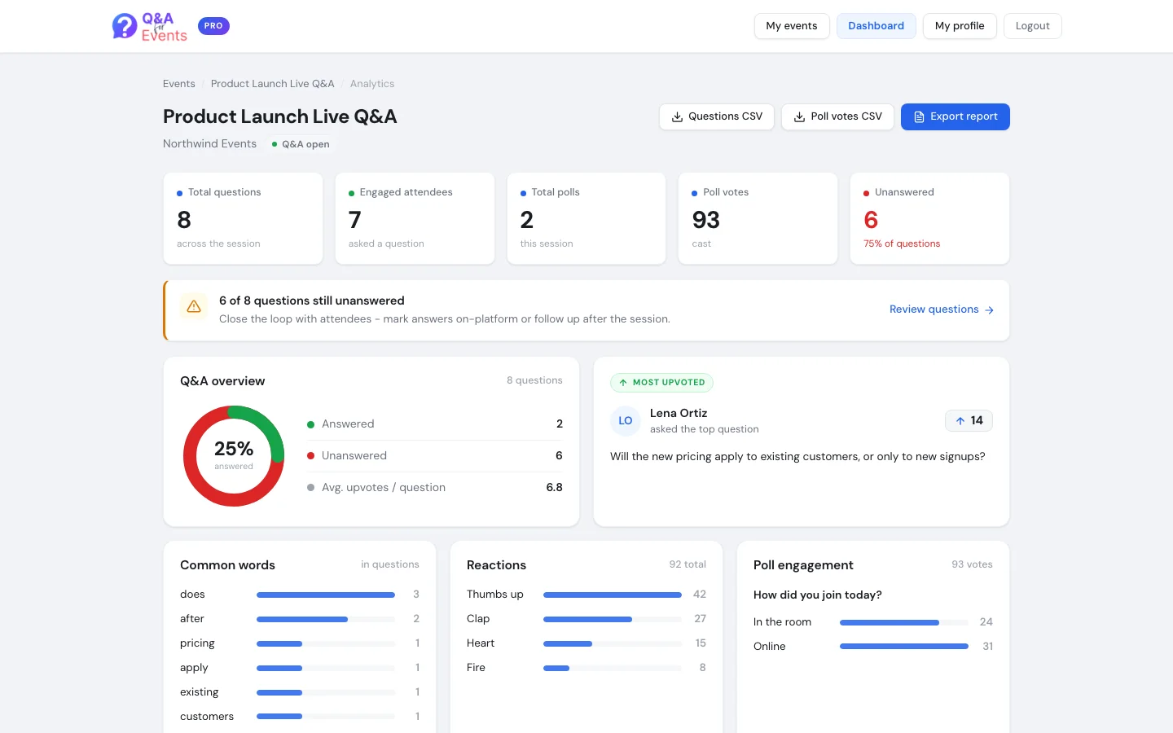1173x733 pixels.
Task: Click the download icon on Questions CSV
Action: [x=677, y=117]
